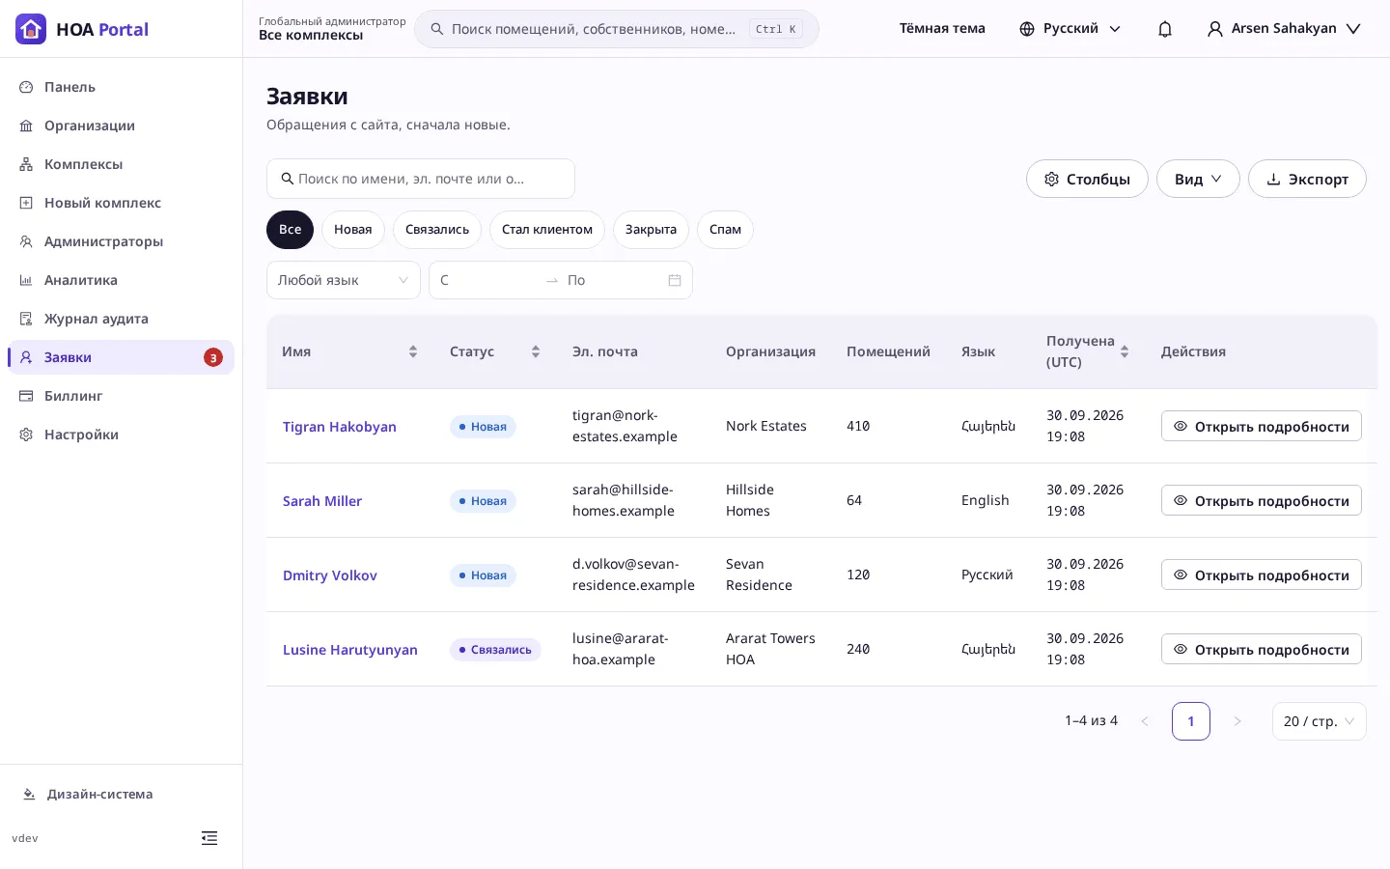Viewport: 1390px width, 869px height.
Task: Click the start date С field
Action: click(487, 280)
